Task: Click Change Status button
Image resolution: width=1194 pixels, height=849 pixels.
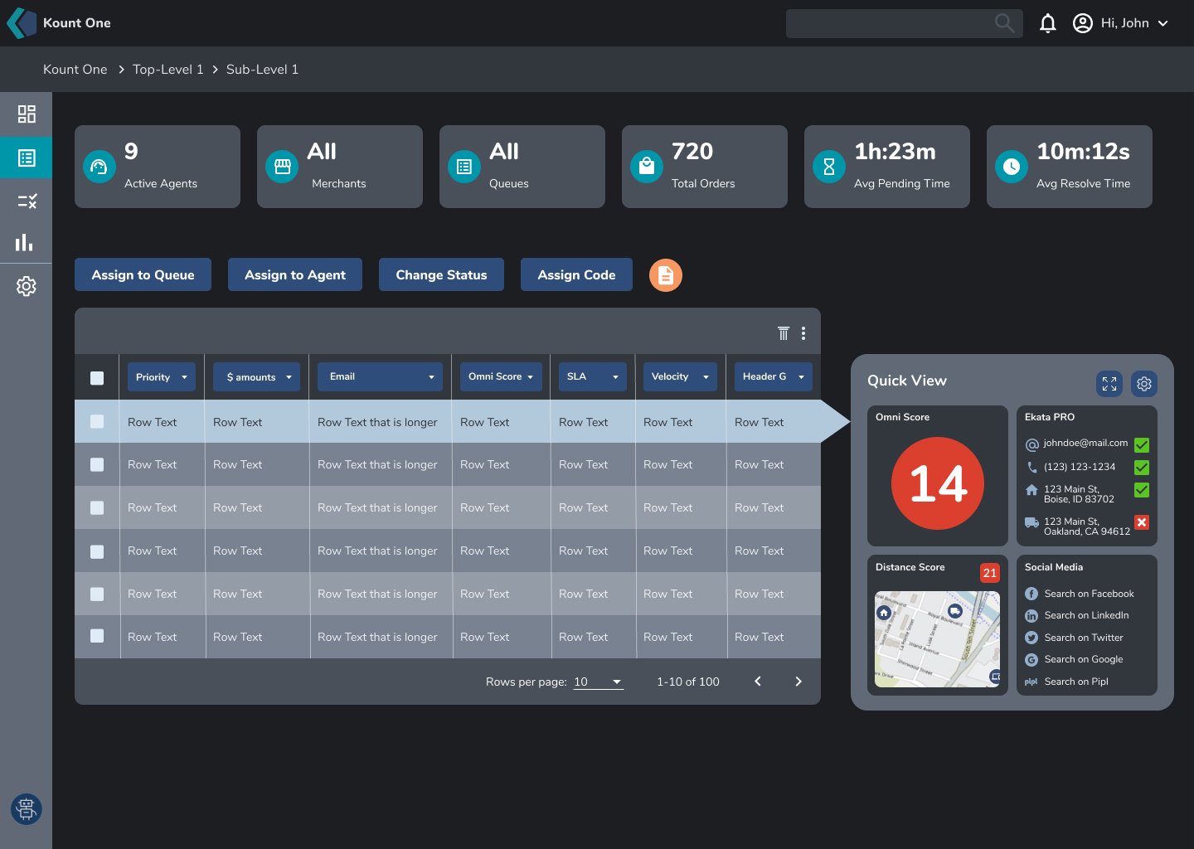Action: [441, 274]
